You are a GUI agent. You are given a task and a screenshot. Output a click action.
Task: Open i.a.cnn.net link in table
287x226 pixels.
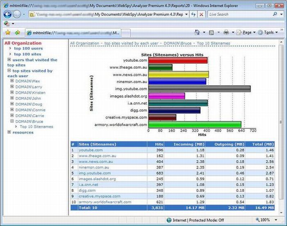click(89, 185)
